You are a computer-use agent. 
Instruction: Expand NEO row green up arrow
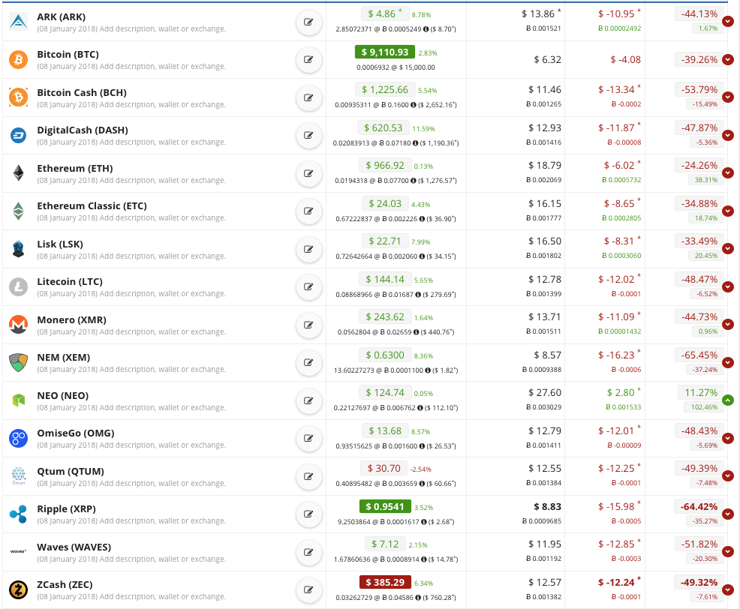tap(728, 400)
